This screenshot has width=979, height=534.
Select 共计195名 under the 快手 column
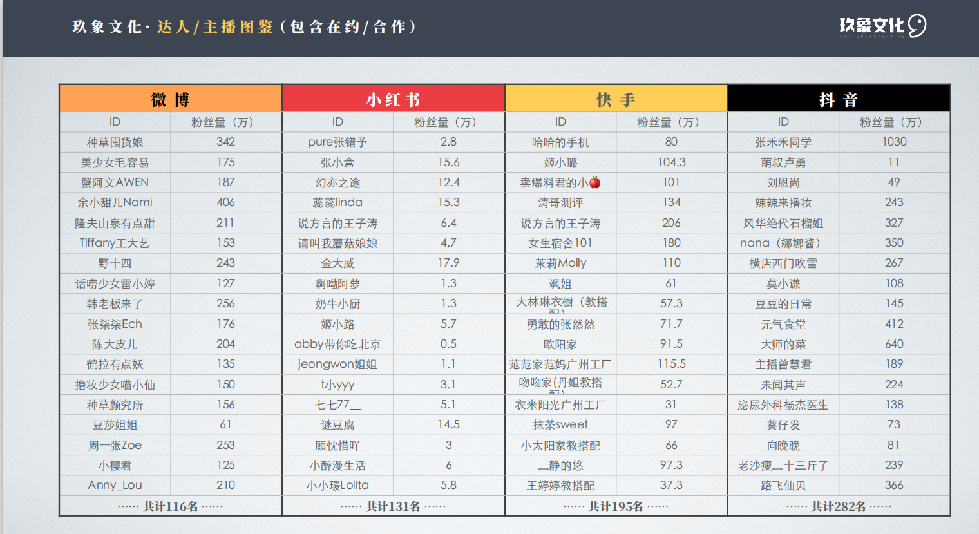(x=616, y=506)
